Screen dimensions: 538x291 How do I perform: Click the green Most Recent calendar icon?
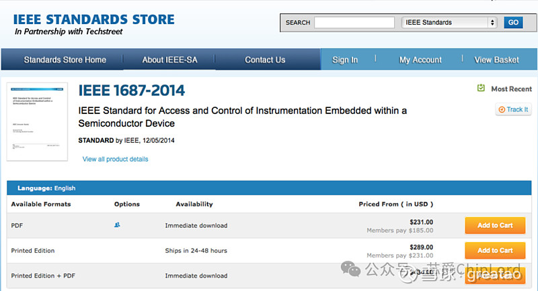pyautogui.click(x=481, y=88)
